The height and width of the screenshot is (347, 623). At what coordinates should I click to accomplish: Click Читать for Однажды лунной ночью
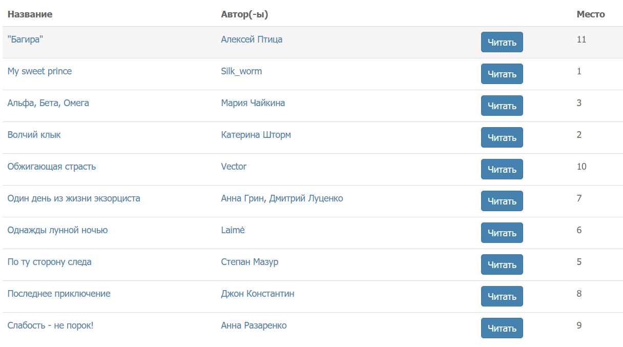pyautogui.click(x=502, y=233)
